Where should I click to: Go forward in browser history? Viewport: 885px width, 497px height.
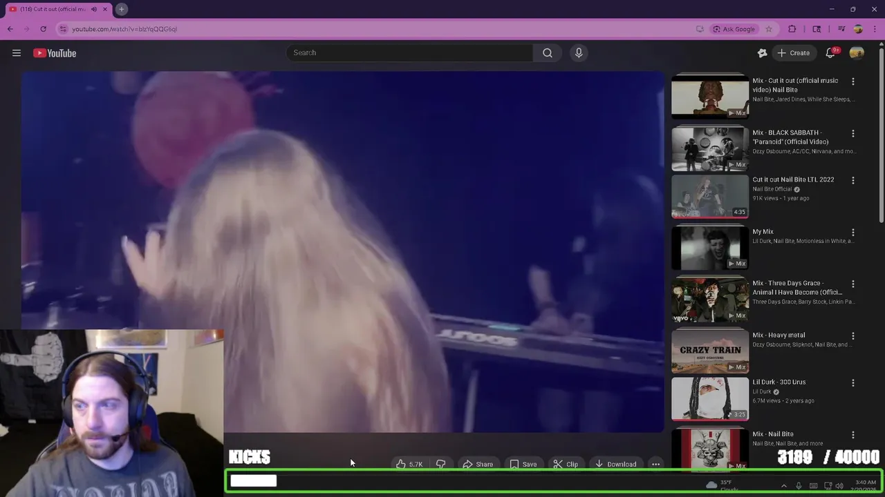[x=27, y=29]
